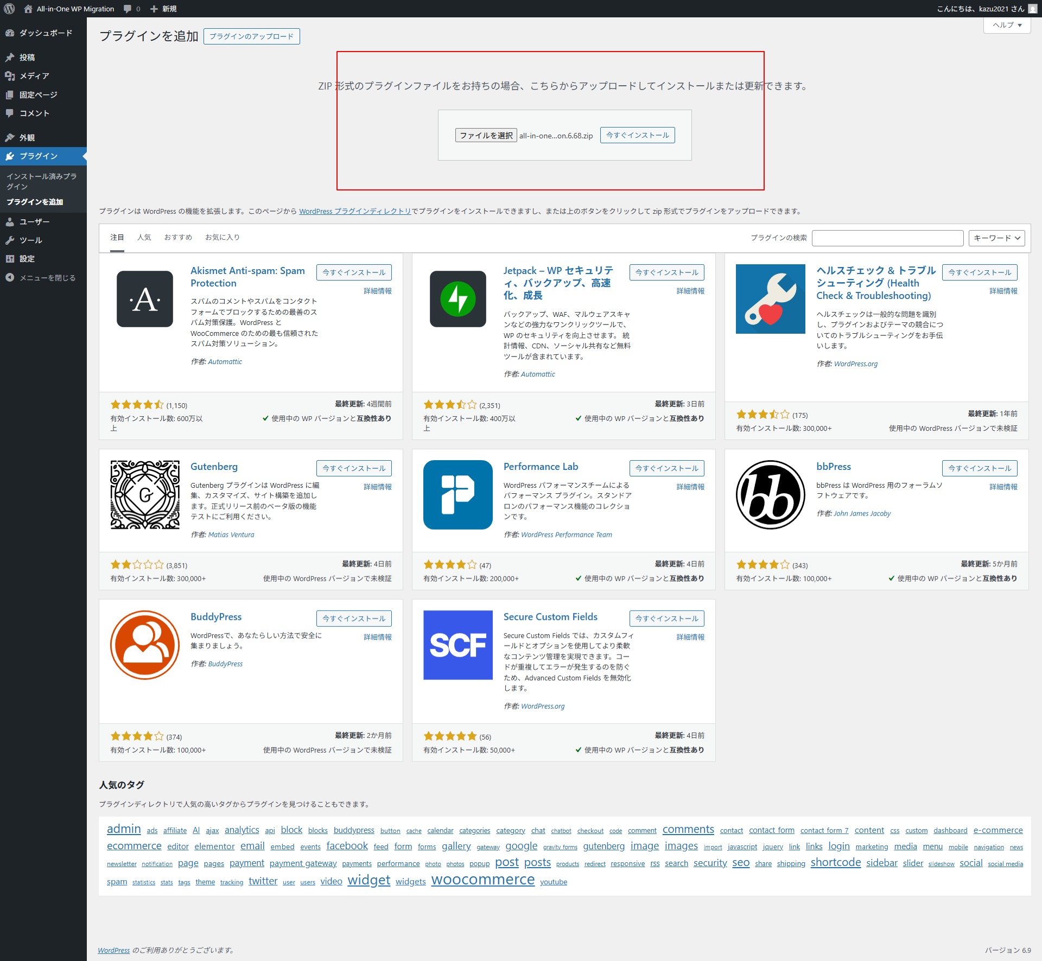Image resolution: width=1042 pixels, height=961 pixels.
Task: Switch to the 人気 tab
Action: click(x=144, y=237)
